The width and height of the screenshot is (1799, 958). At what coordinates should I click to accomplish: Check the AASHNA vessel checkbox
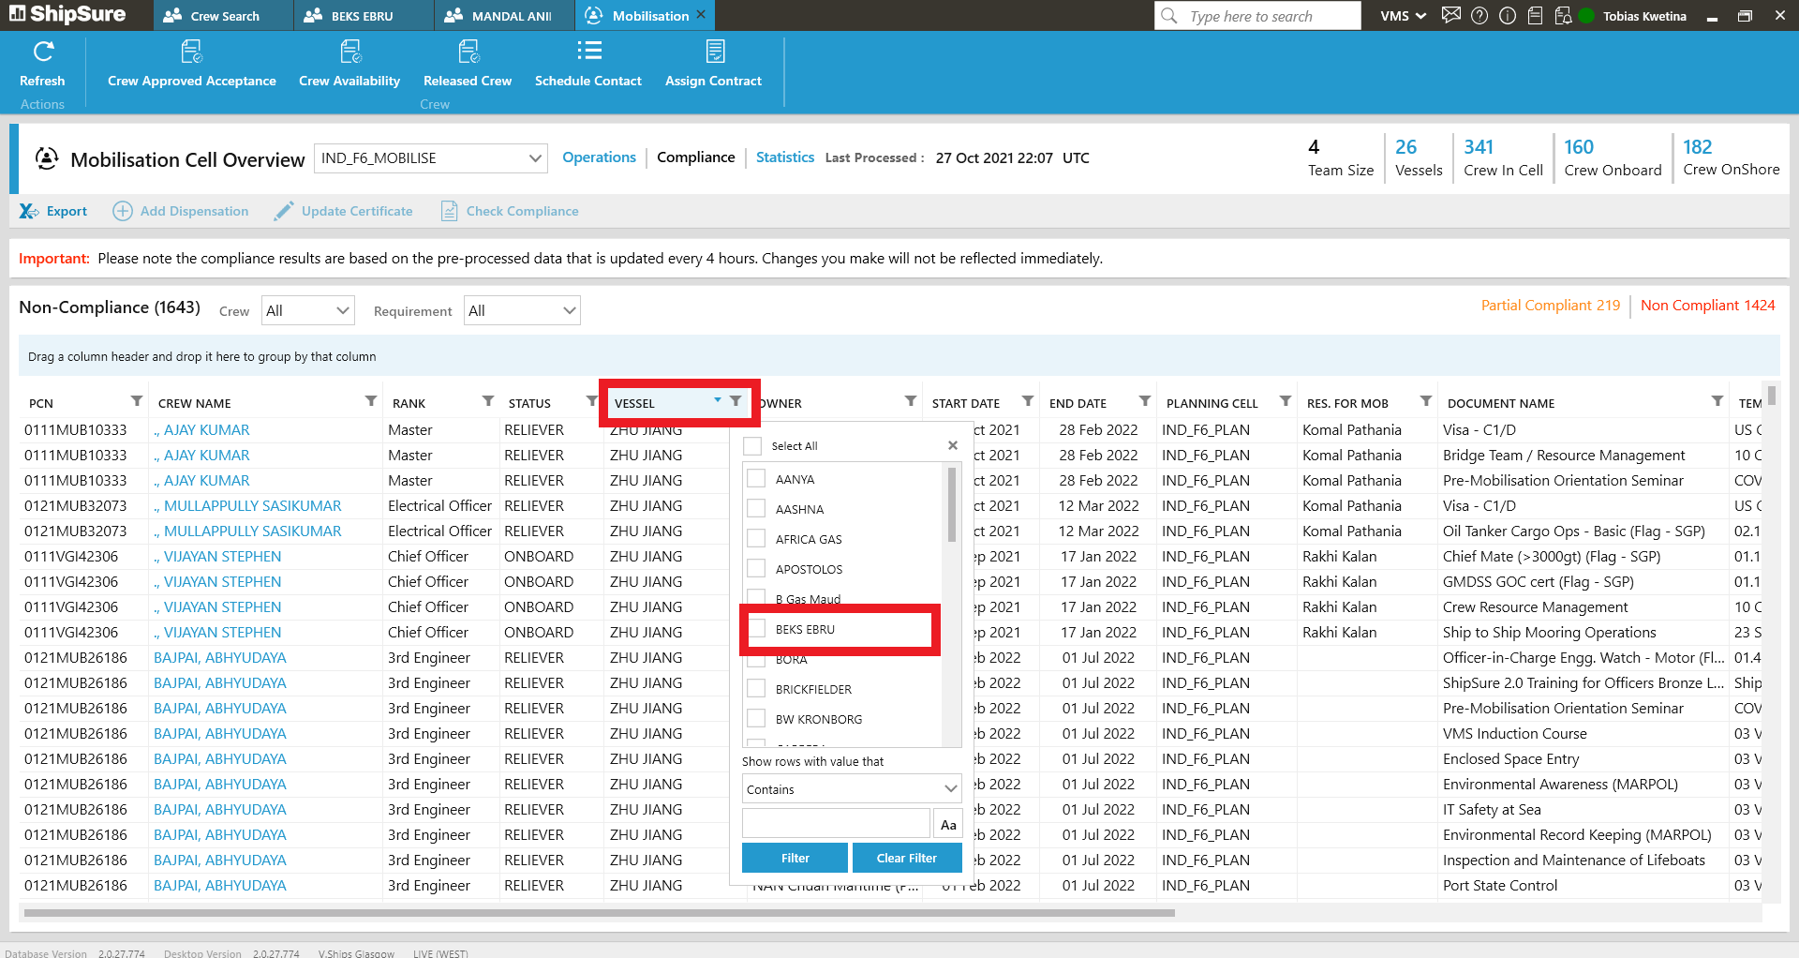[x=756, y=509]
